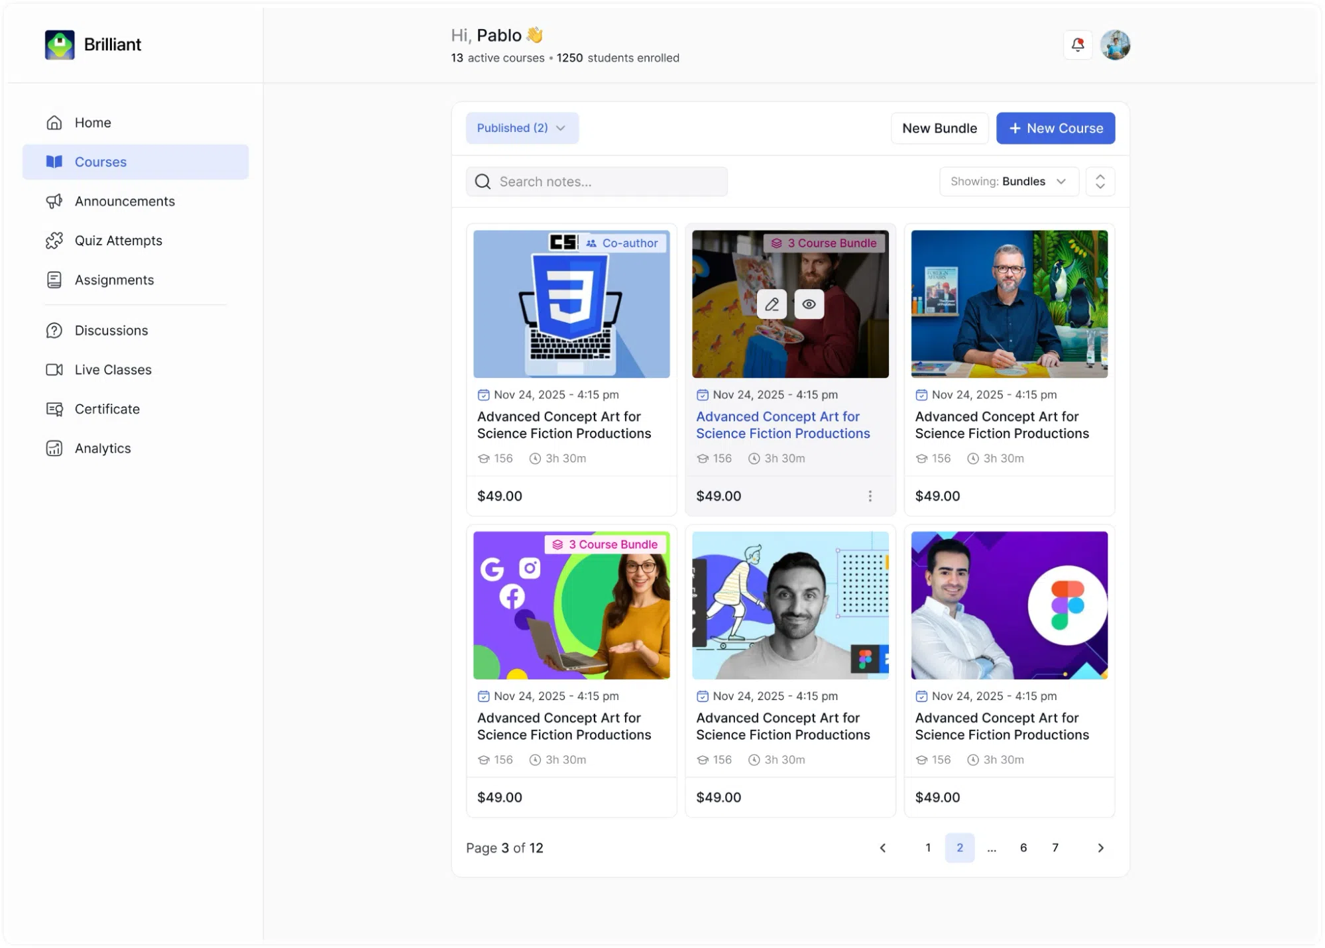The height and width of the screenshot is (948, 1325).
Task: Preview hovered bundle with eye icon
Action: [809, 304]
